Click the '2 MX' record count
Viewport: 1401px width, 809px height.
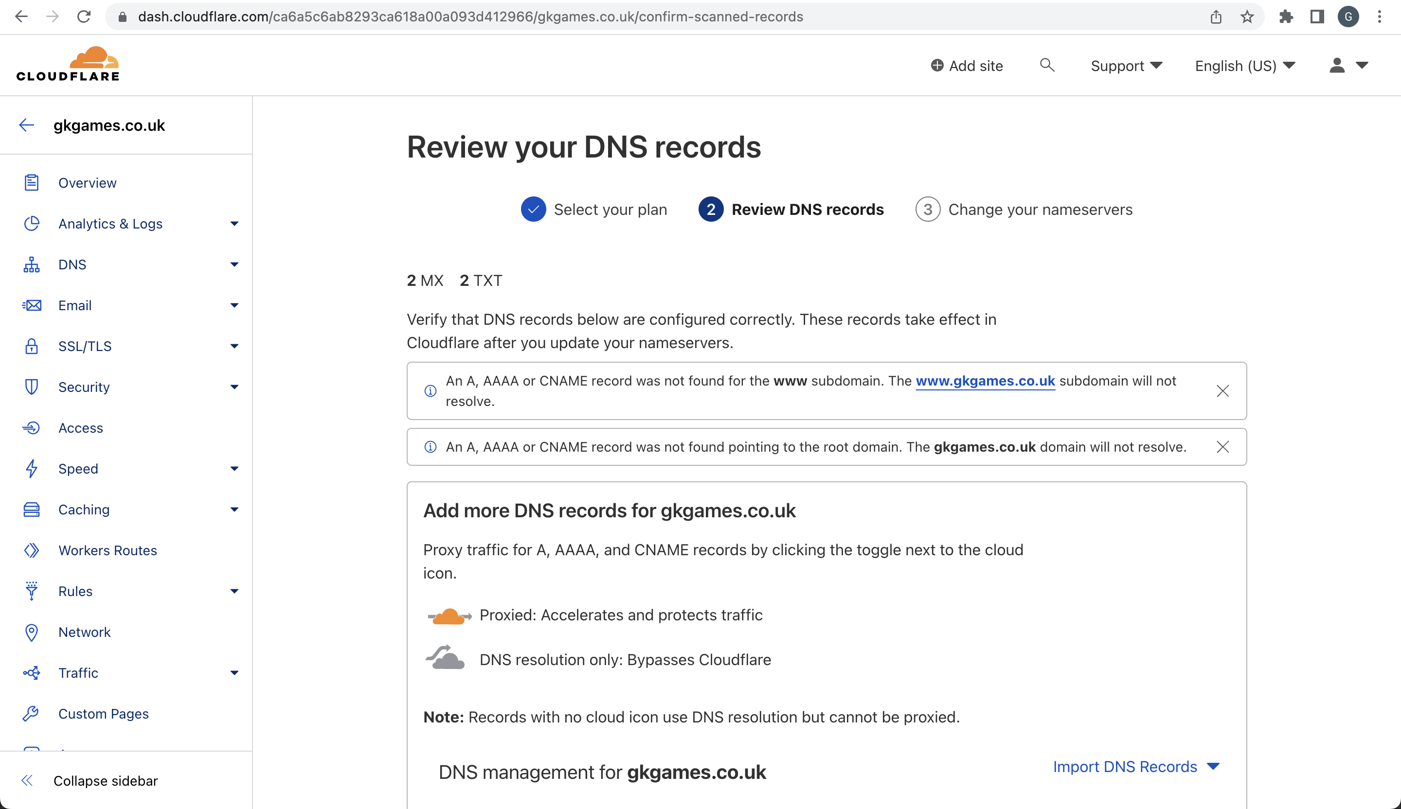[x=425, y=281]
